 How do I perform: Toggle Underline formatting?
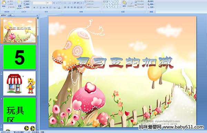point(41,8)
